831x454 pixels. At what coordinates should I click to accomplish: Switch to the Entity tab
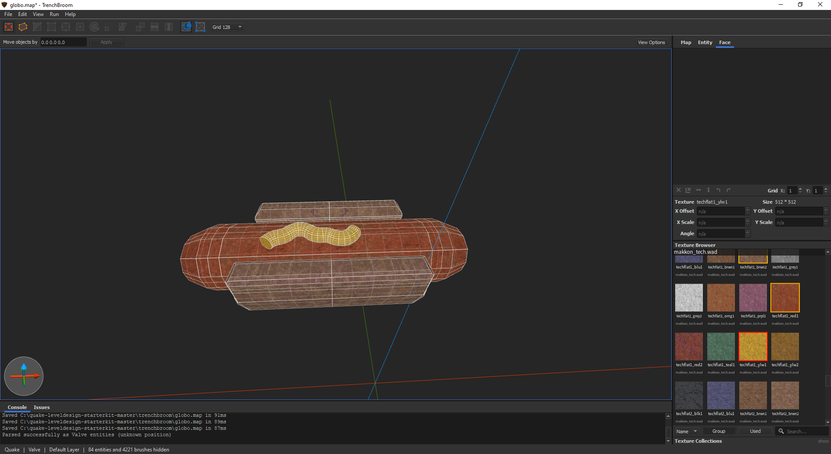tap(705, 42)
